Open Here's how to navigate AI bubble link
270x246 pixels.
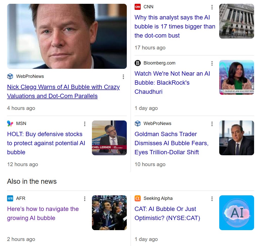(x=43, y=213)
